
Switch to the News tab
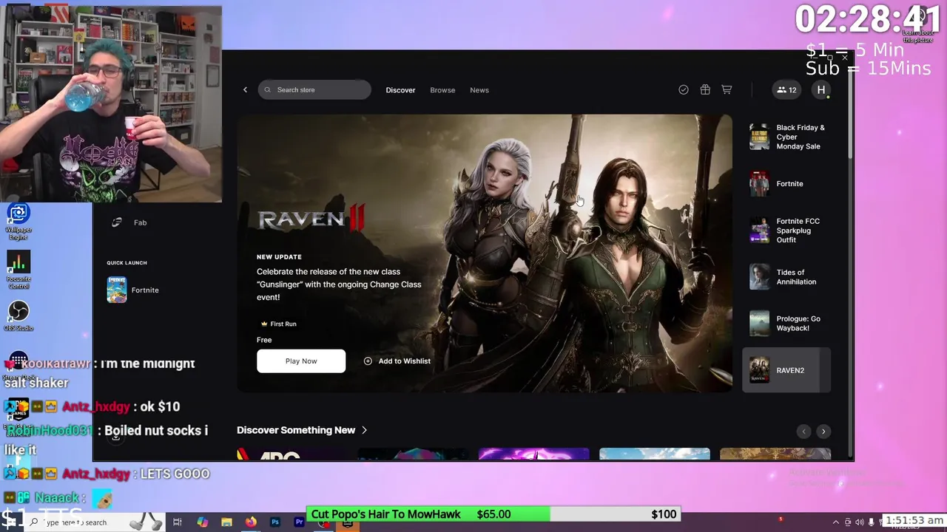click(479, 90)
